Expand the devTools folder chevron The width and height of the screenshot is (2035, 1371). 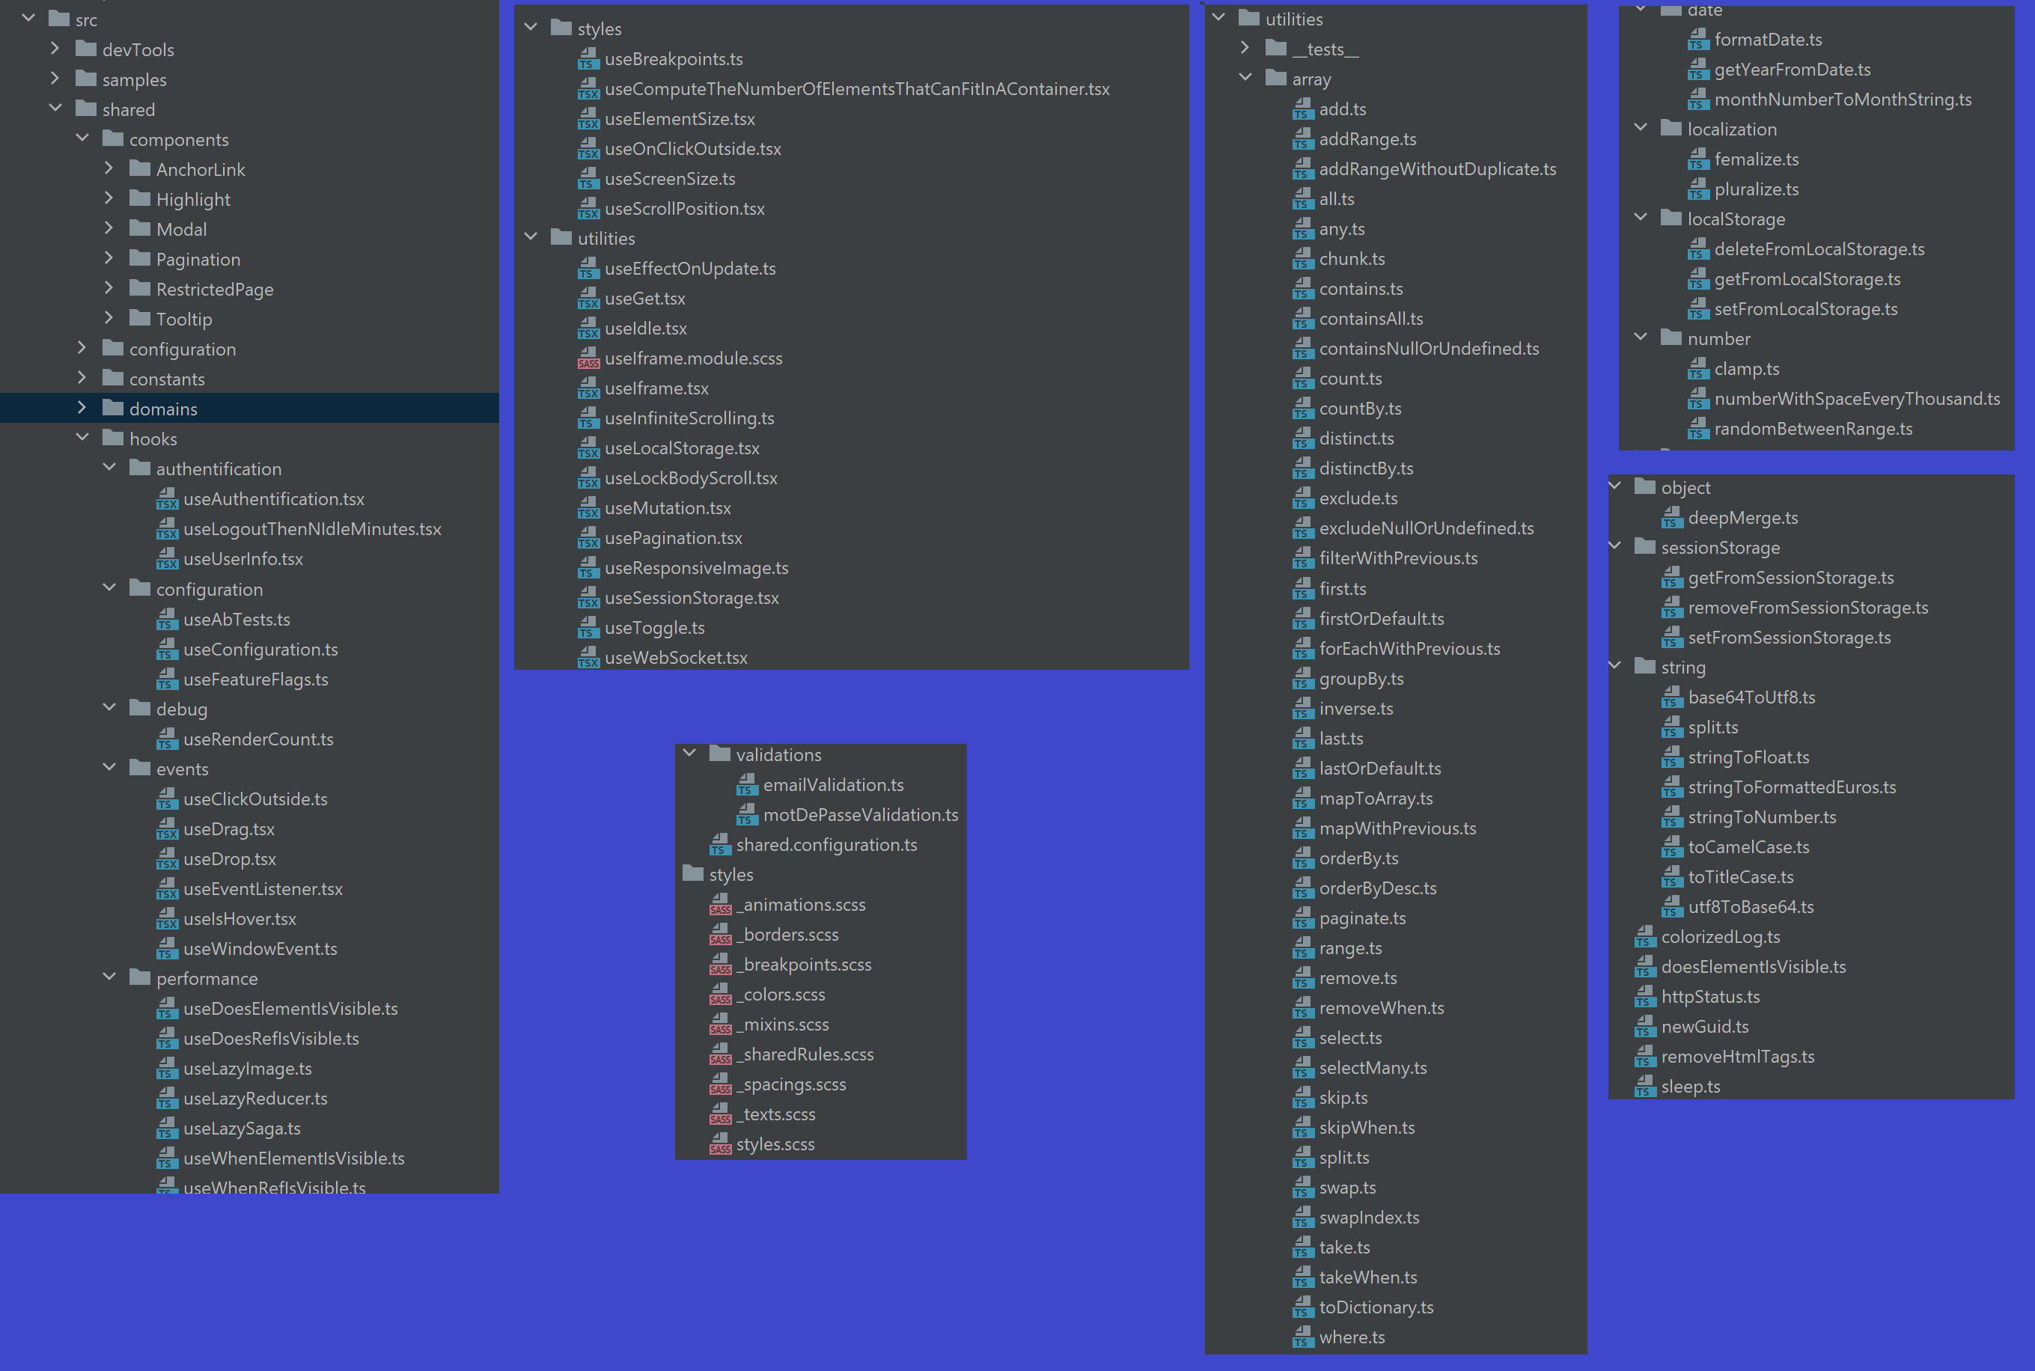click(x=55, y=49)
